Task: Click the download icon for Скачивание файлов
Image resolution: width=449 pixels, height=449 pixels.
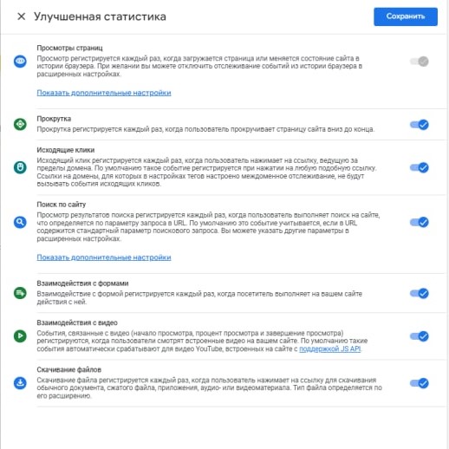Action: (x=20, y=383)
